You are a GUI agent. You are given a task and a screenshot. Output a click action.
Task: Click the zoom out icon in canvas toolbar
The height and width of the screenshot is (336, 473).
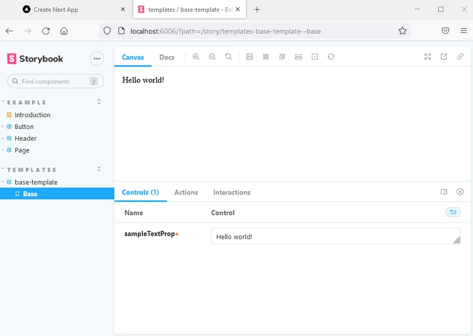(212, 57)
